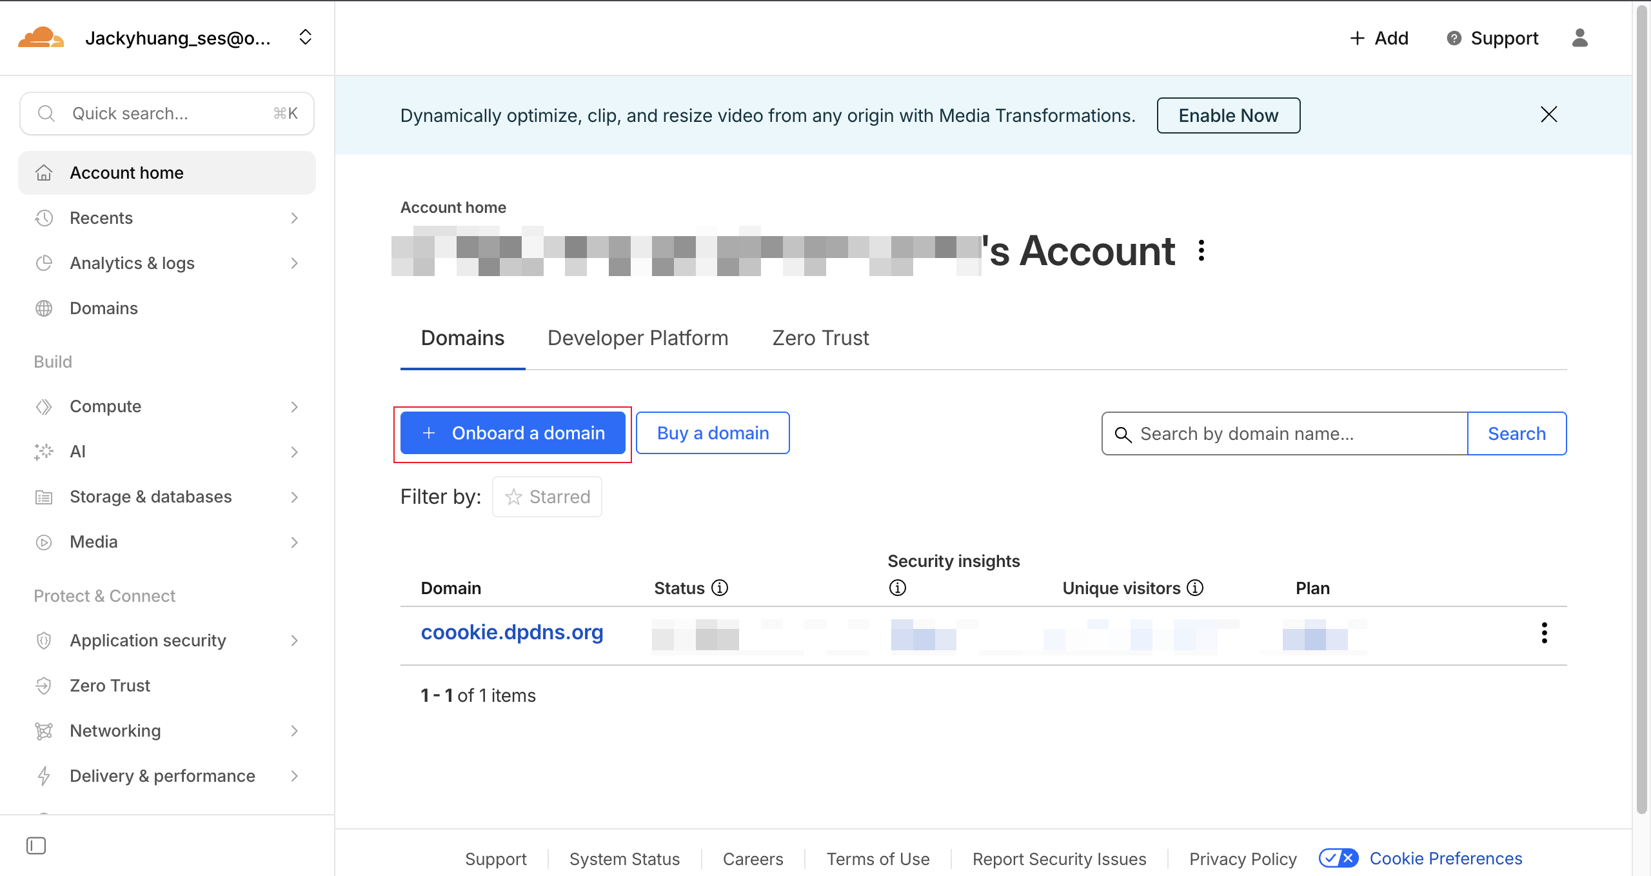The height and width of the screenshot is (876, 1651).
Task: Open row actions for coookie.dpdns.org
Action: pos(1544,633)
